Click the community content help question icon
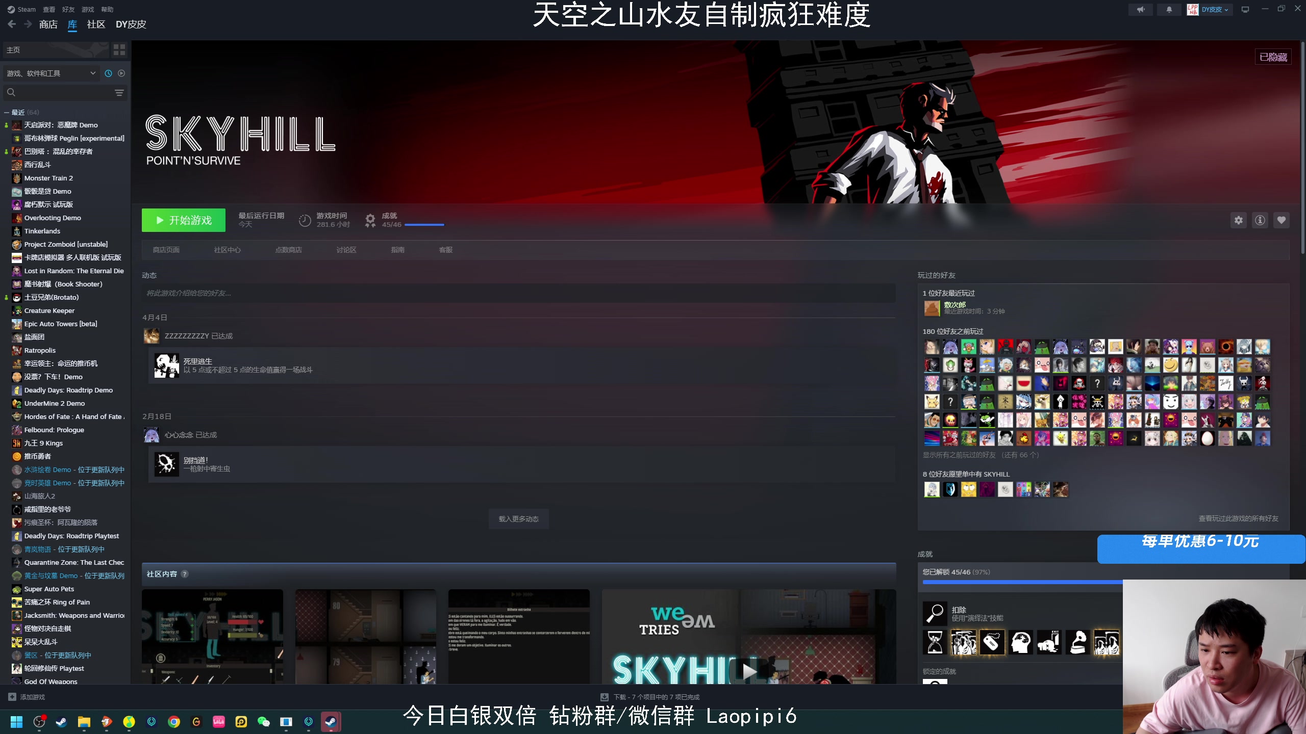 [185, 574]
